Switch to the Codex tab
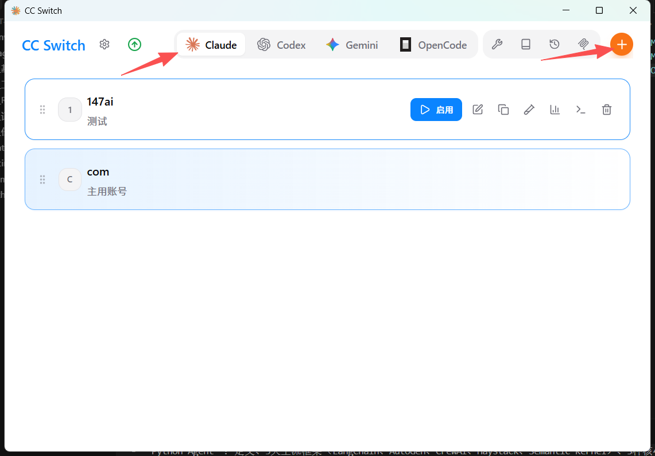 click(x=281, y=45)
